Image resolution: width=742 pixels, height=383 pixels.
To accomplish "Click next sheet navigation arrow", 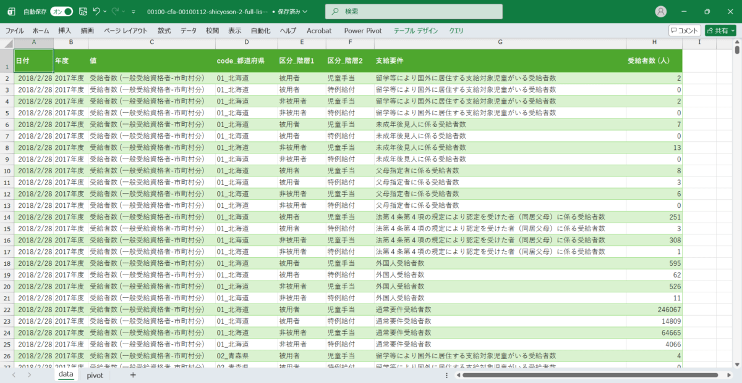I will point(29,375).
